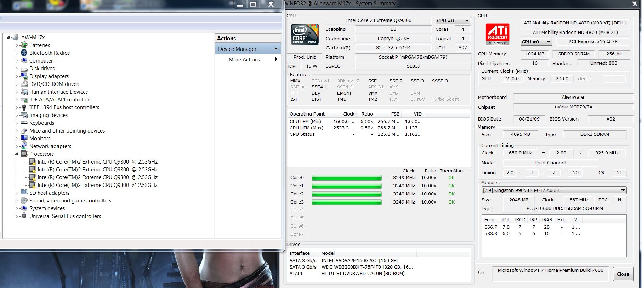Open the More Actions submenu
Image resolution: width=642 pixels, height=288 pixels.
point(248,60)
